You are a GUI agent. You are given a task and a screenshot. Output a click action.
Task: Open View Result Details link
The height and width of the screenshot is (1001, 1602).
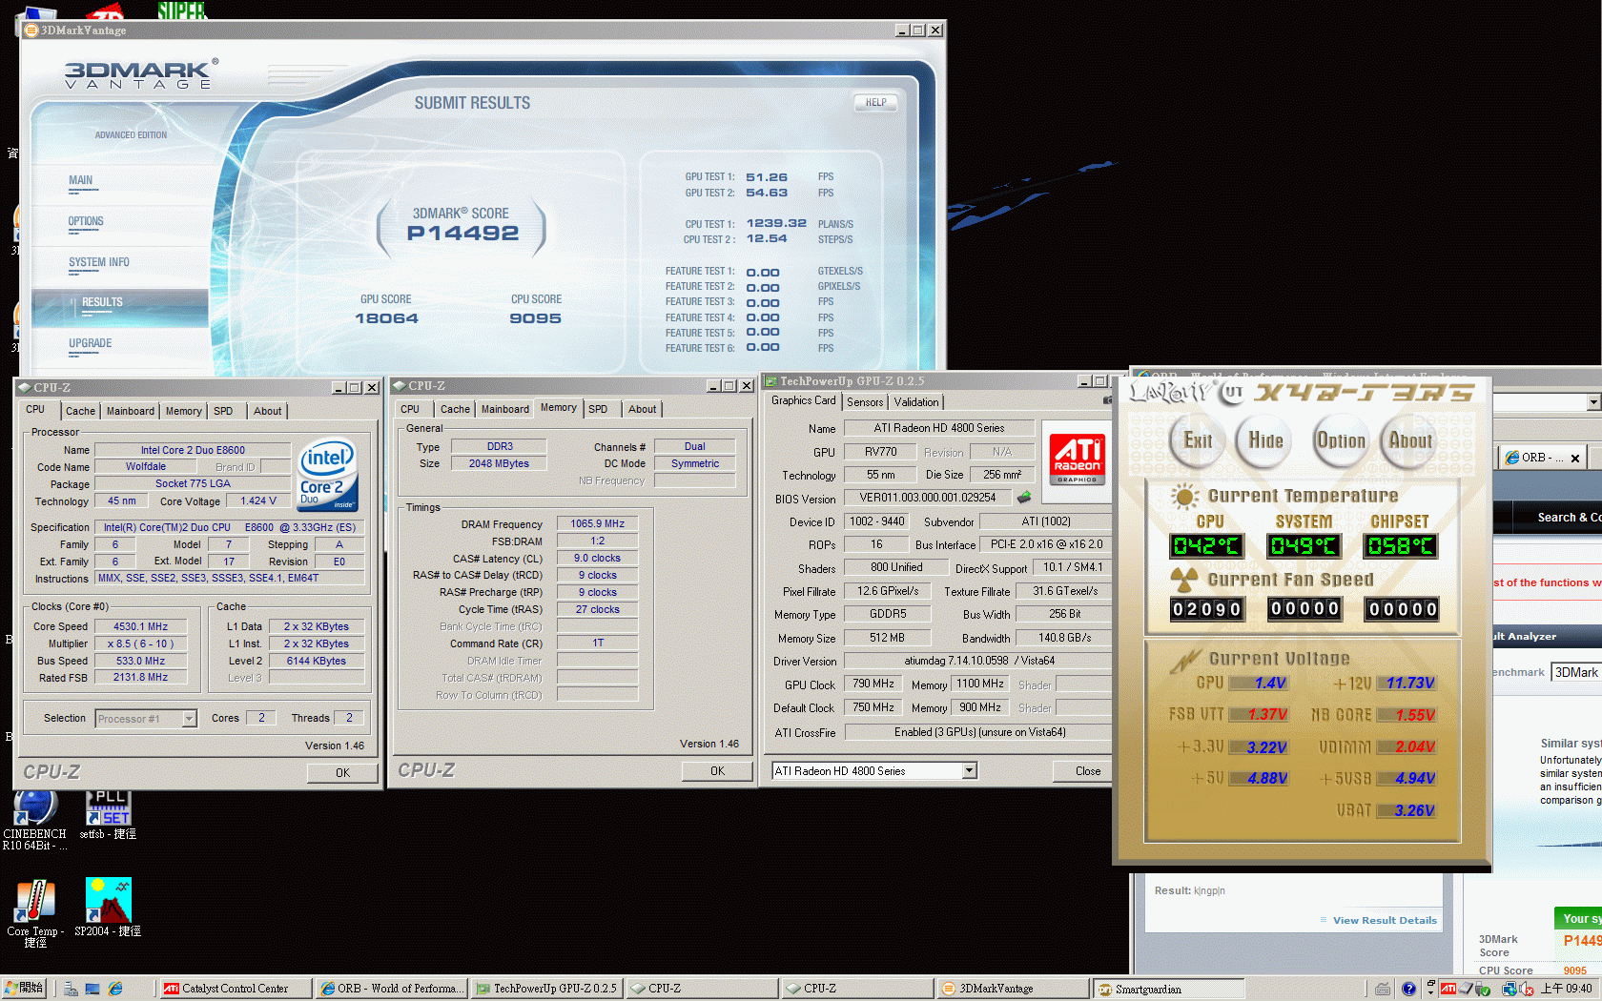[x=1385, y=920]
